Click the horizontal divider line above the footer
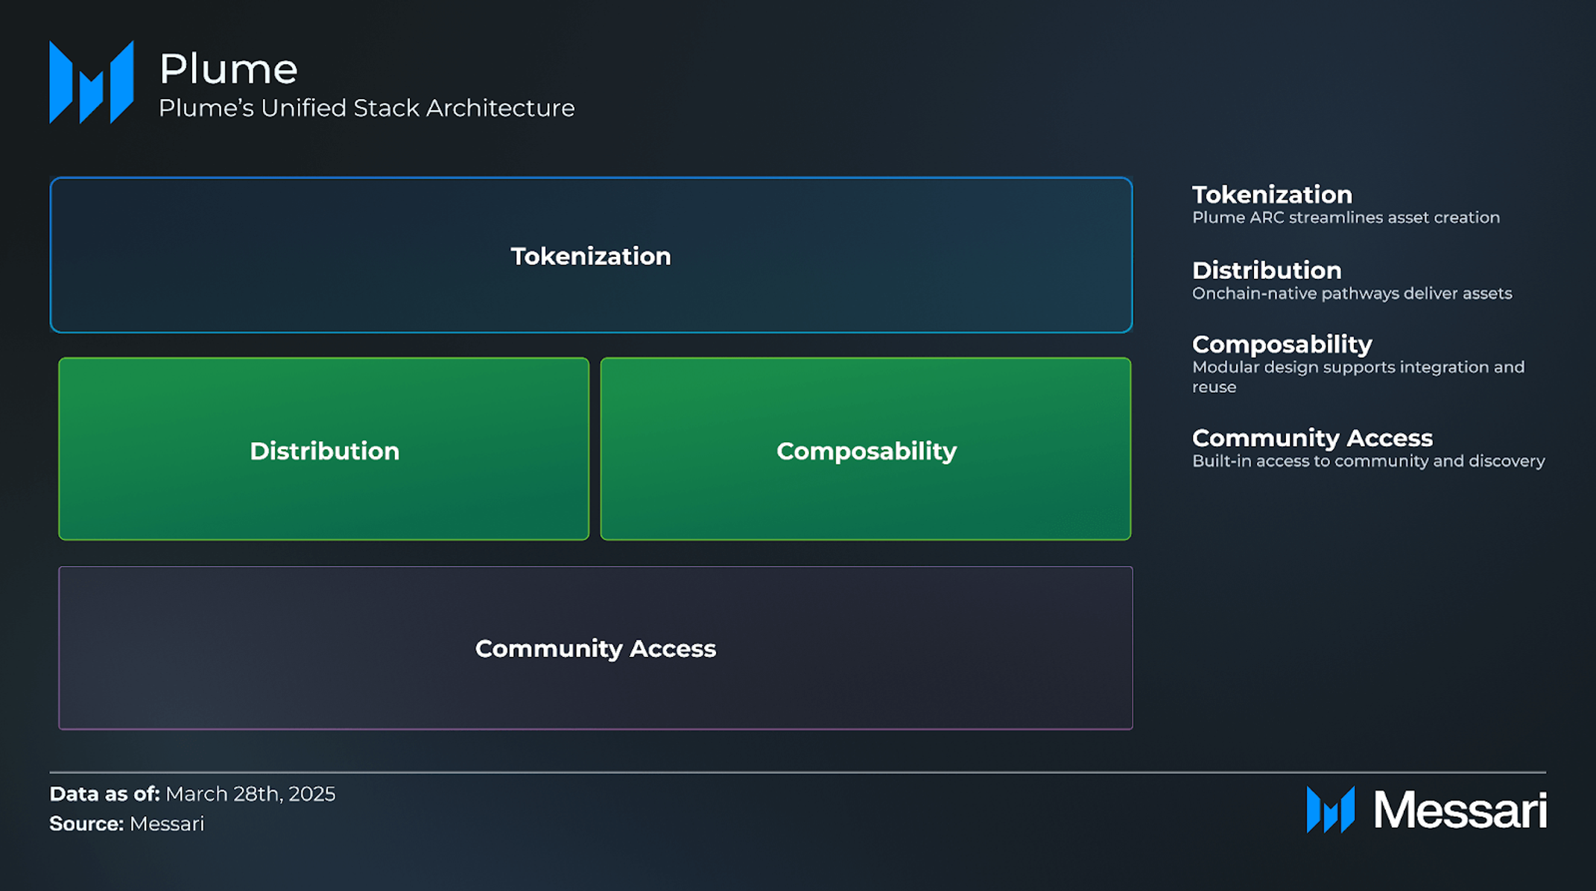Image resolution: width=1596 pixels, height=891 pixels. [x=797, y=772]
